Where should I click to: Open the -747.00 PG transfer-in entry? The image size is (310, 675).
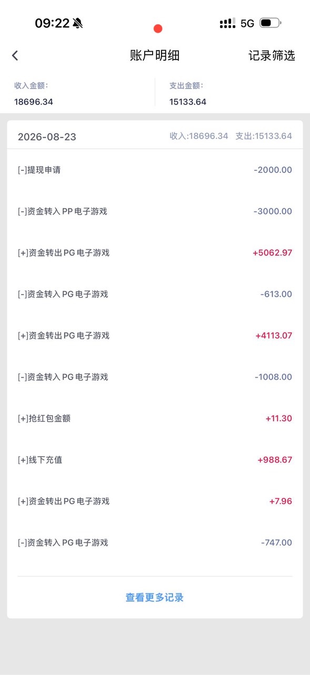(155, 543)
